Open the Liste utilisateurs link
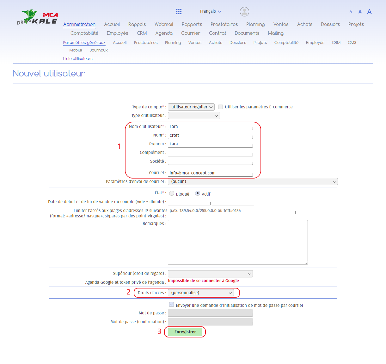This screenshot has width=386, height=364. [x=78, y=59]
